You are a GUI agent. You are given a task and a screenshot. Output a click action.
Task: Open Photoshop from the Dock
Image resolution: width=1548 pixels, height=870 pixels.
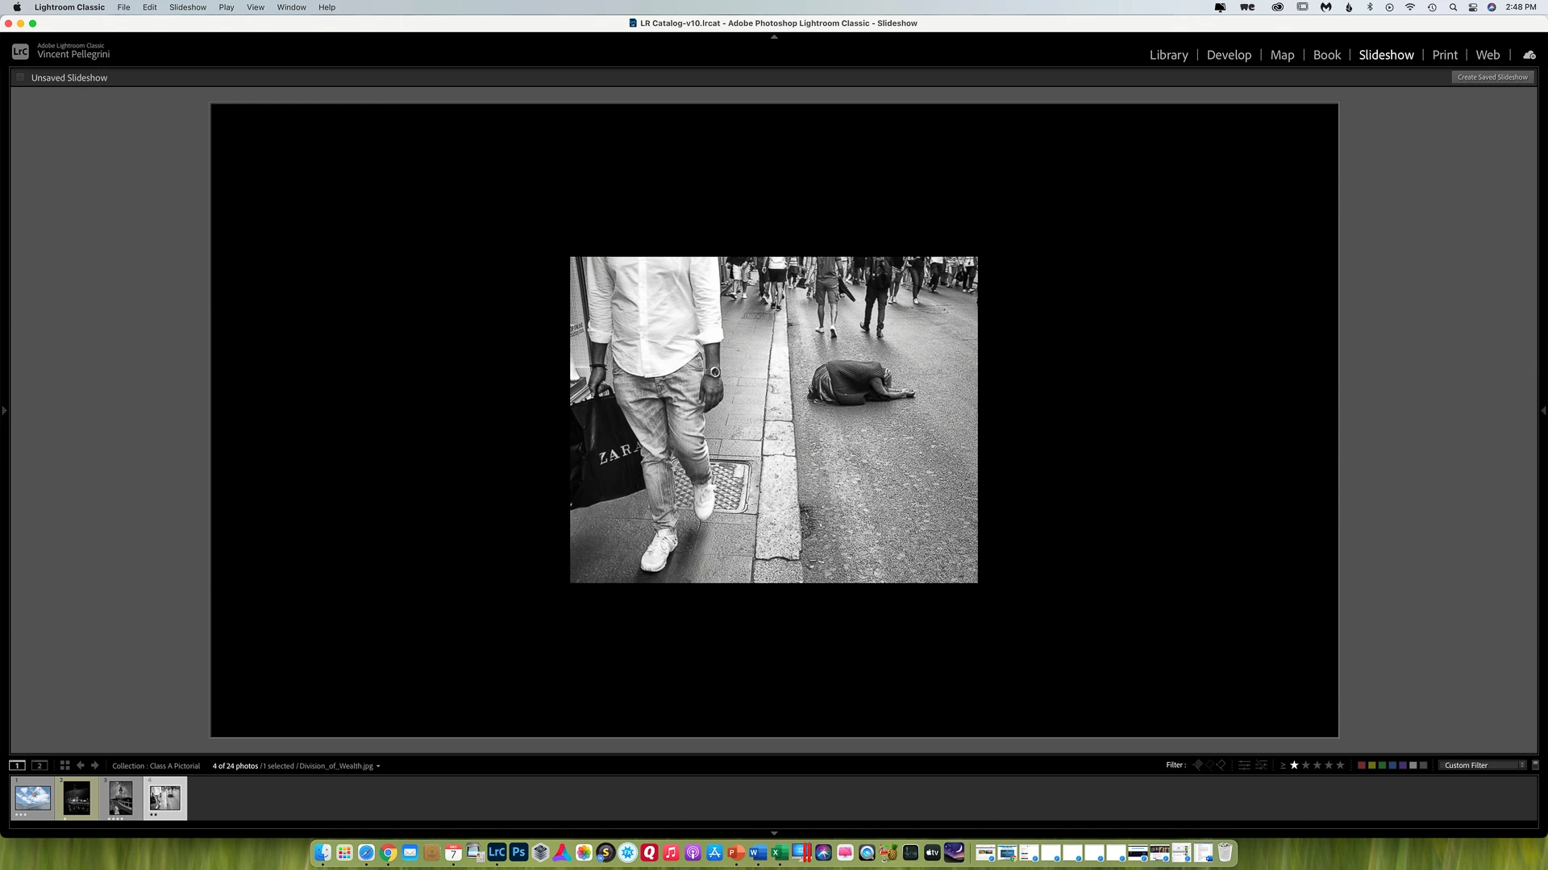point(518,852)
